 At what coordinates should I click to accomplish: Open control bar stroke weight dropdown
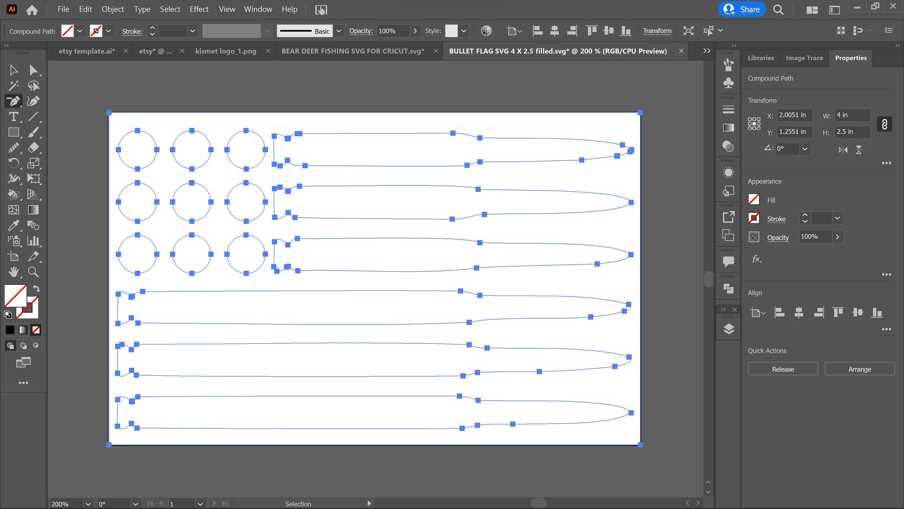coord(192,31)
